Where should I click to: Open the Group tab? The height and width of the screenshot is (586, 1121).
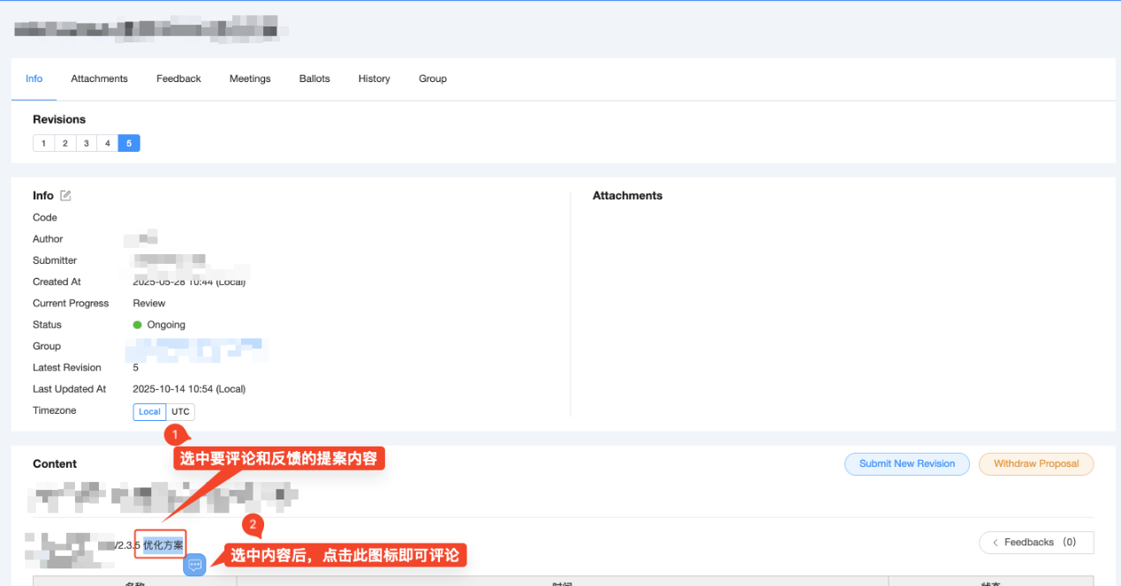(432, 79)
